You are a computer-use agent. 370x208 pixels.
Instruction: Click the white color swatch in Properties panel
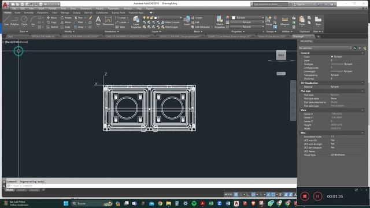point(234,18)
